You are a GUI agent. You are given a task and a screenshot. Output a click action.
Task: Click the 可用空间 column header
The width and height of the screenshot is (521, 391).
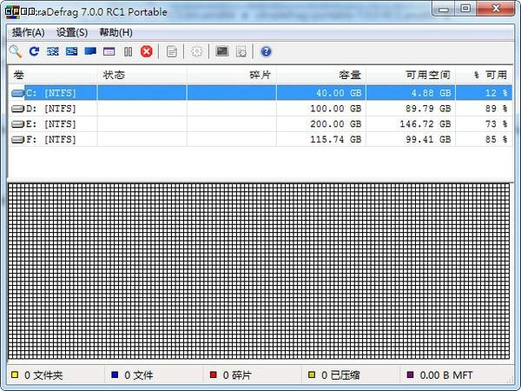411,75
